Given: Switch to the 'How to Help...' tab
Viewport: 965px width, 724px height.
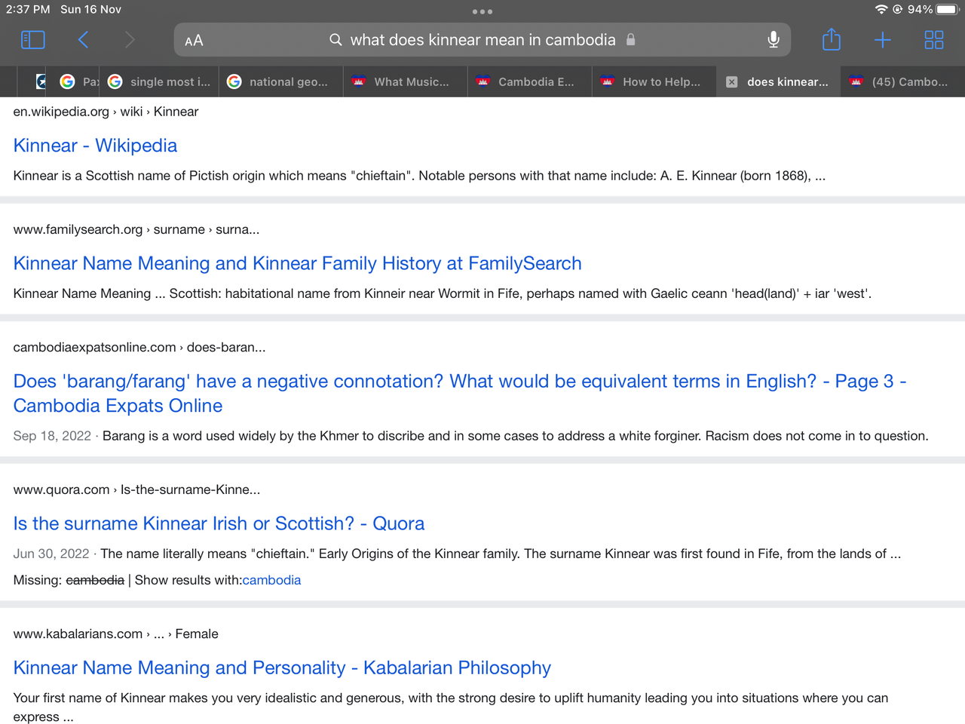Looking at the screenshot, I should tap(654, 81).
